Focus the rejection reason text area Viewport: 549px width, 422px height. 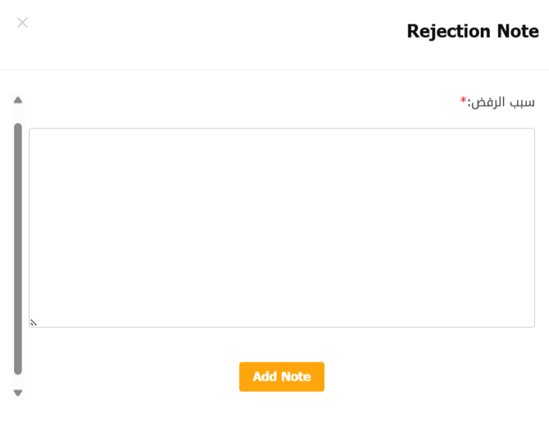282,227
